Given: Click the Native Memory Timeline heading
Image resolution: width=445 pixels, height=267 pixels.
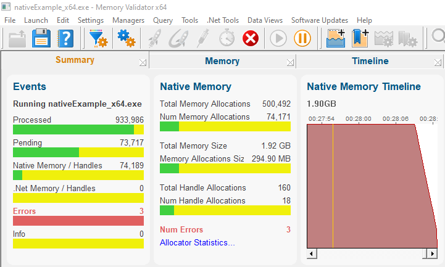Looking at the screenshot, I should 364,86.
